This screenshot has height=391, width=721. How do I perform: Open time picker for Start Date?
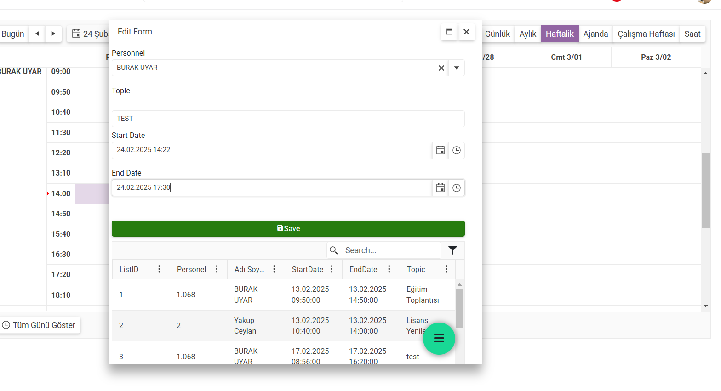tap(456, 150)
